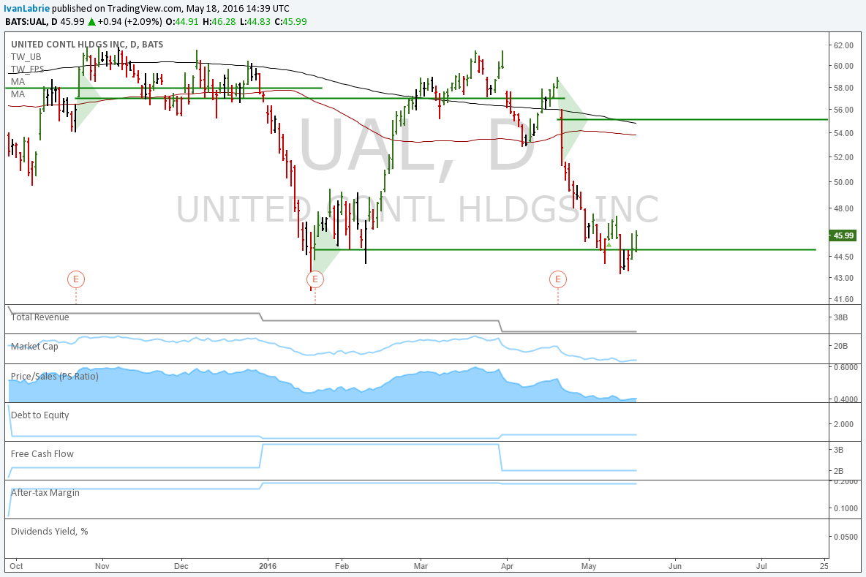The height and width of the screenshot is (577, 866).
Task: Click the Dec label on the time axis
Action: (181, 566)
